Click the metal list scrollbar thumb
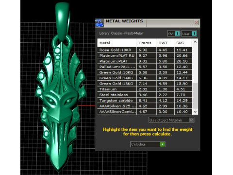 point(195,96)
